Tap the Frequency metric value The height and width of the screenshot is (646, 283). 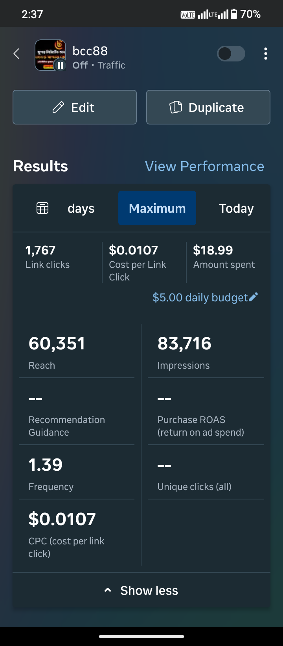(x=46, y=465)
